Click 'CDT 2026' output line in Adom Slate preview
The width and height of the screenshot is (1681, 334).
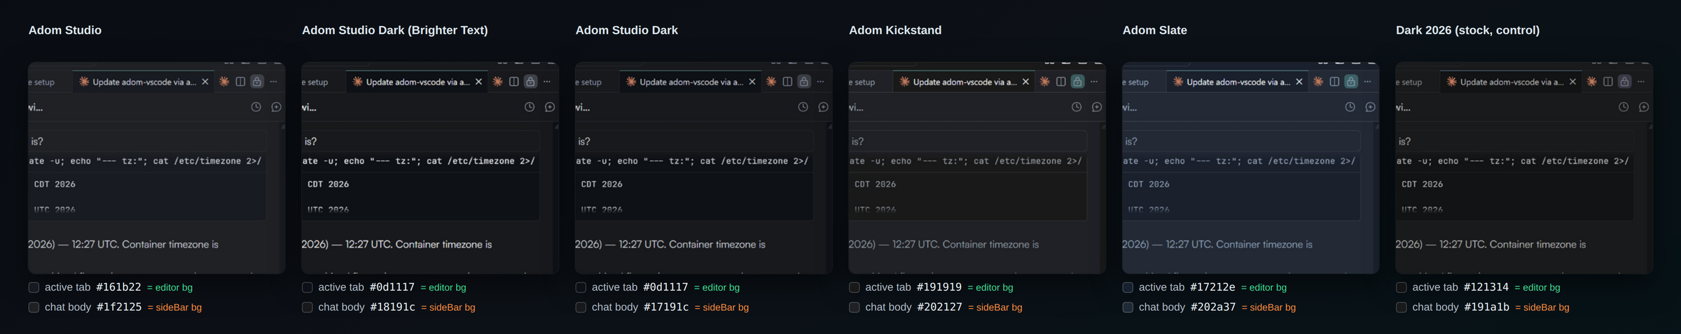point(1149,184)
